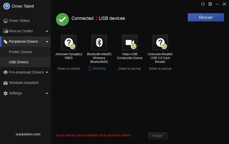Image resolution: width=229 pixels, height=144 pixels.
Task: Click the Querying... status text
Action: (100, 68)
